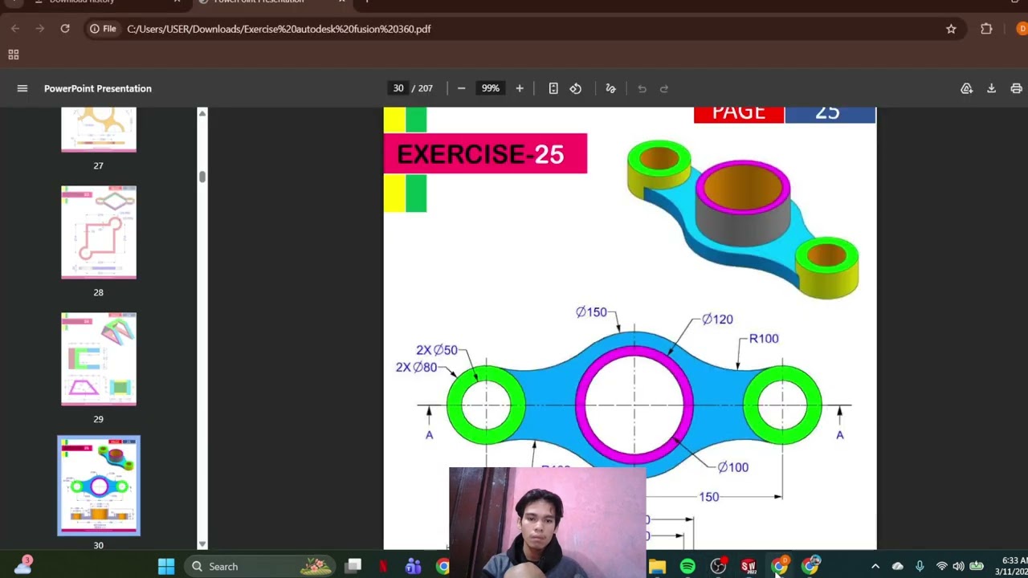Screen dimensions: 1028x578
Task: Click the redo arrow in the PDF toolbar
Action: click(664, 88)
